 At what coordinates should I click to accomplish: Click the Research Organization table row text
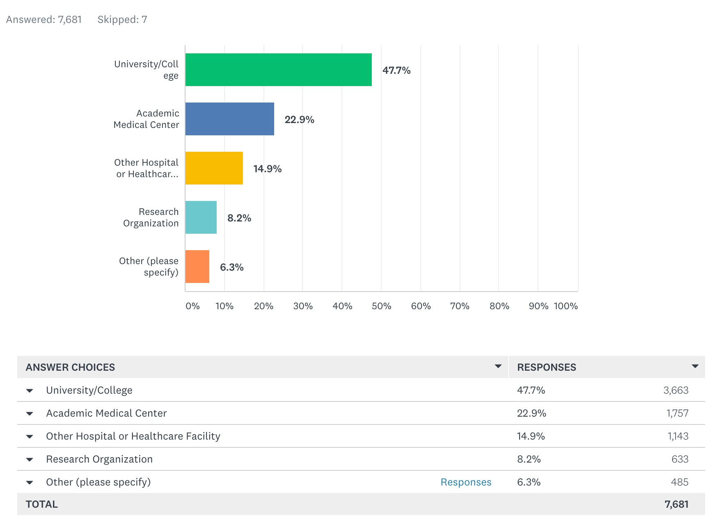[x=99, y=459]
